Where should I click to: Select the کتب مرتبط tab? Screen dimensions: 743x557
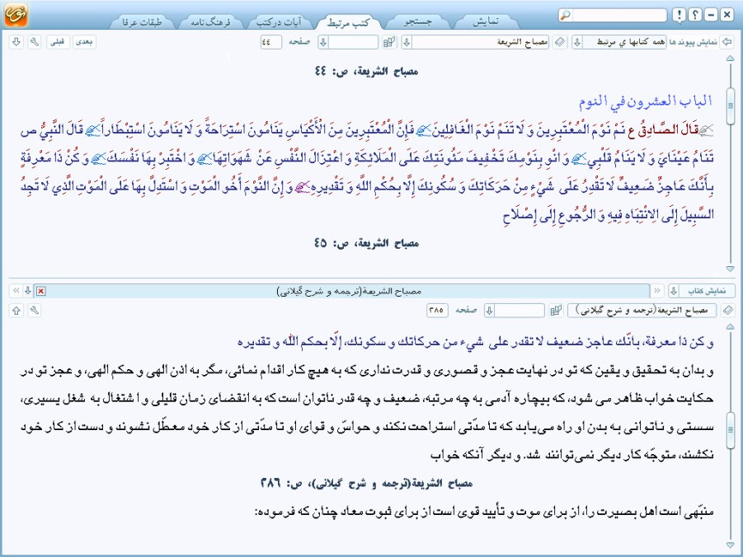click(348, 22)
